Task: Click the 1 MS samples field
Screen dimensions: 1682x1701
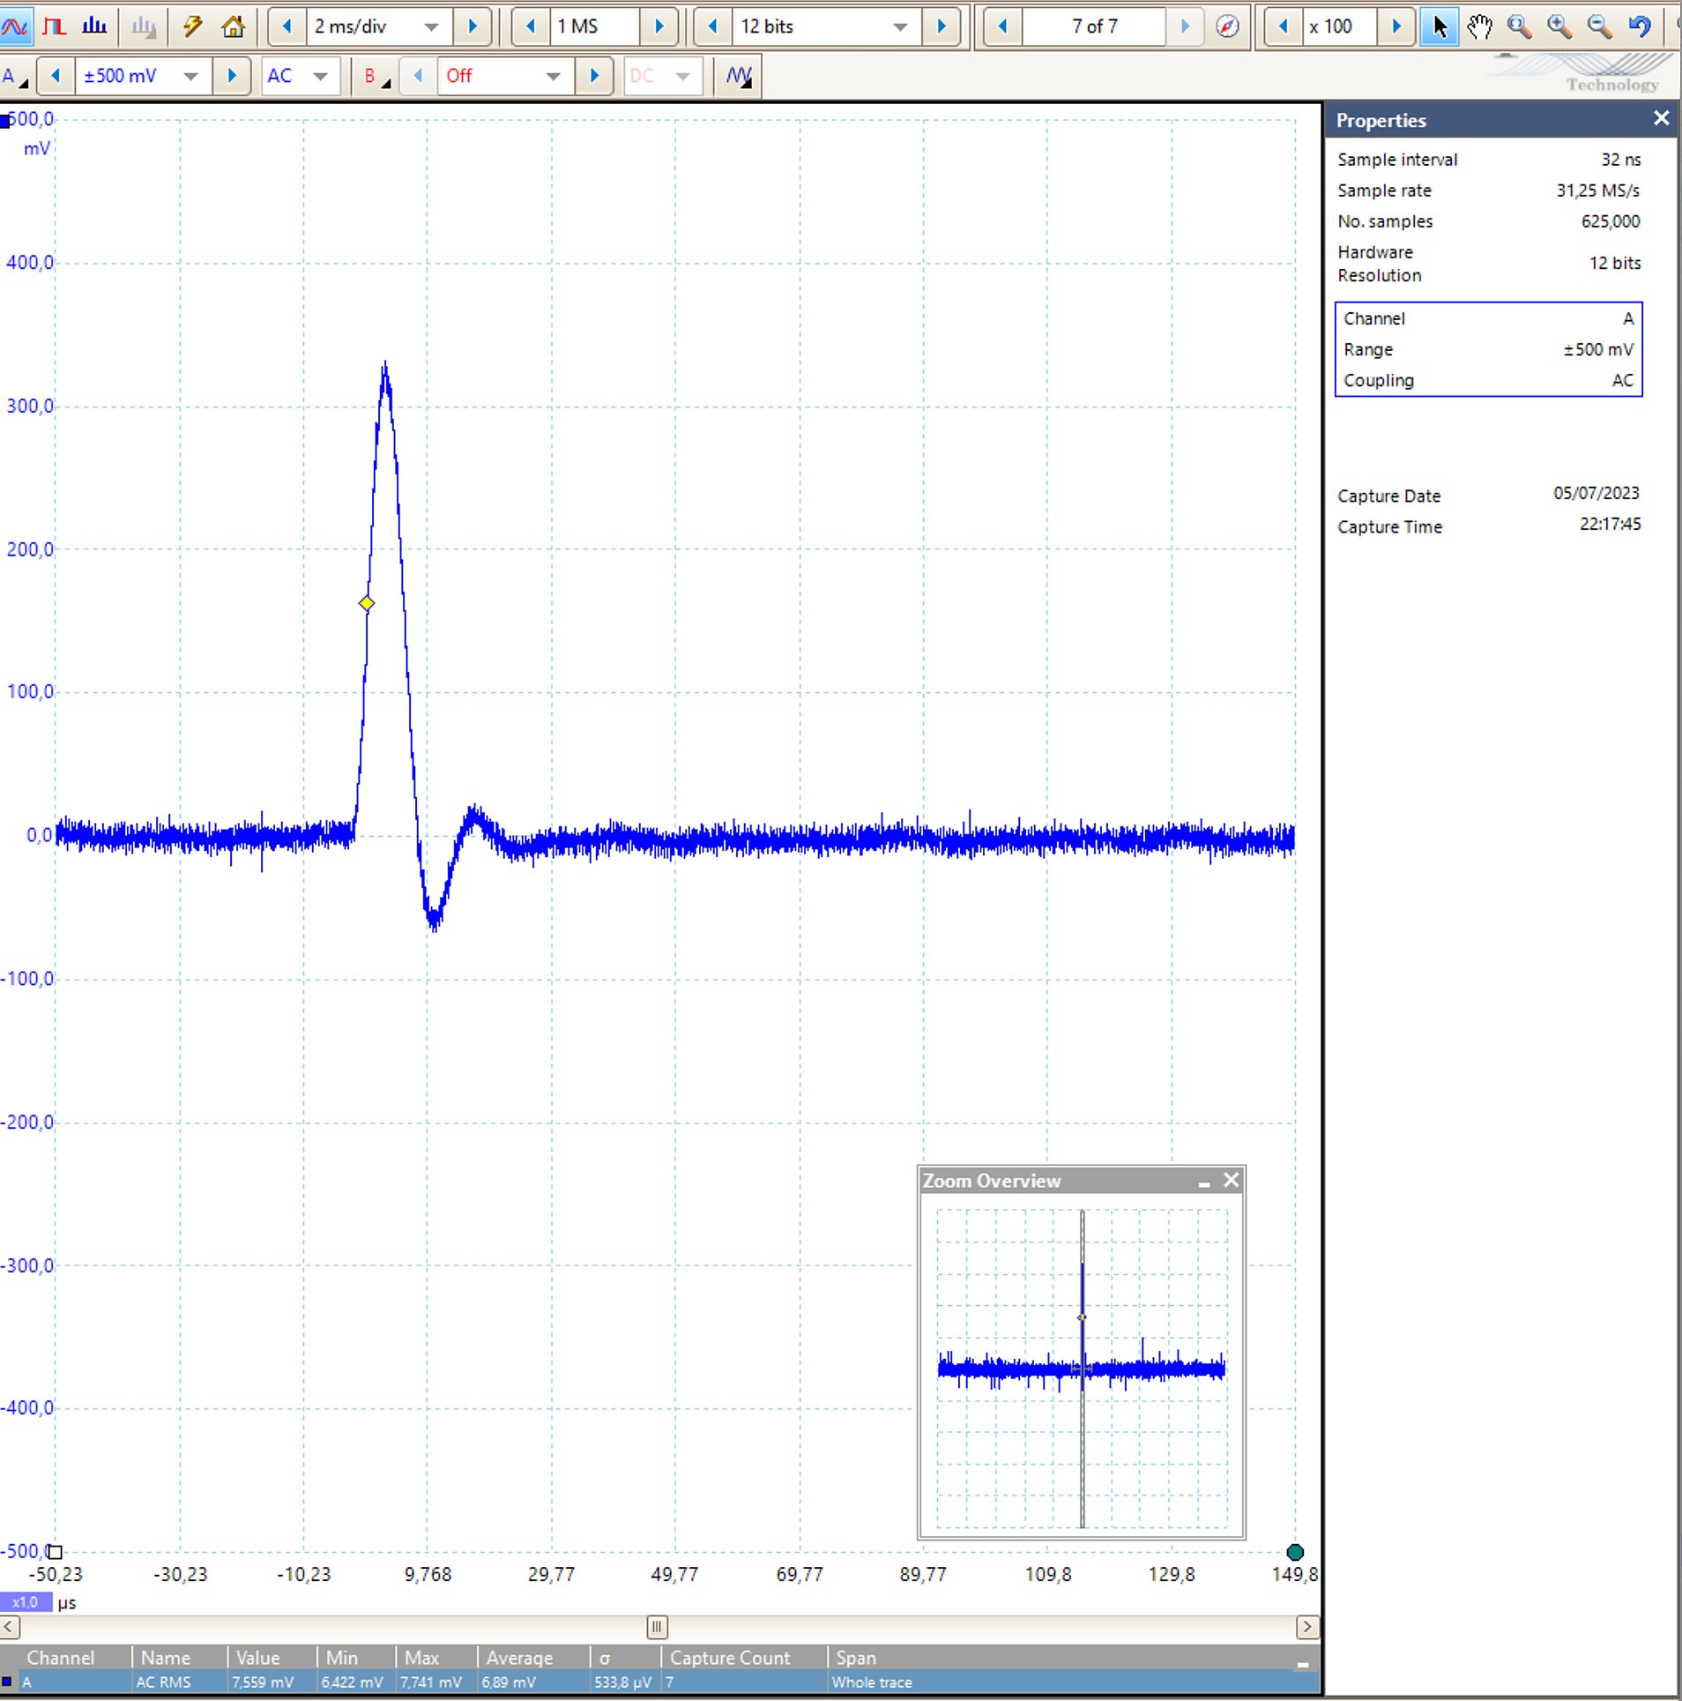Action: click(x=594, y=26)
